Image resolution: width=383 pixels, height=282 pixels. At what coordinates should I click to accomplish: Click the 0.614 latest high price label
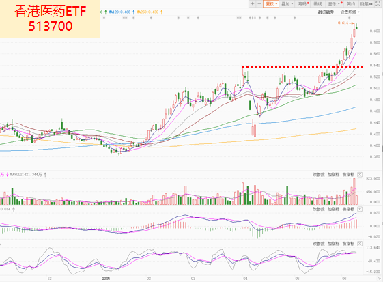point(343,23)
